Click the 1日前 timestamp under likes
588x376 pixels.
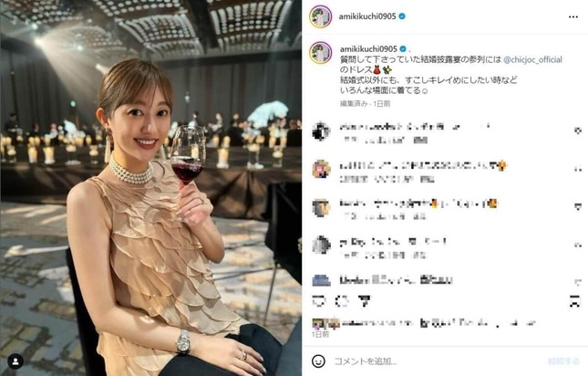(x=320, y=334)
